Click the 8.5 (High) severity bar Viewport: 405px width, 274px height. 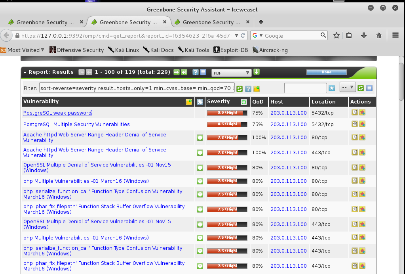click(227, 124)
